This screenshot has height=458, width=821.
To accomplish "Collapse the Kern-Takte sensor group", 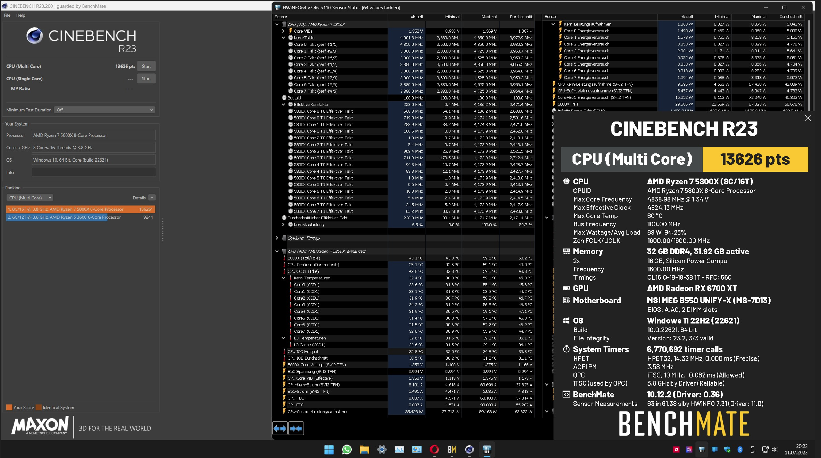I will click(283, 38).
